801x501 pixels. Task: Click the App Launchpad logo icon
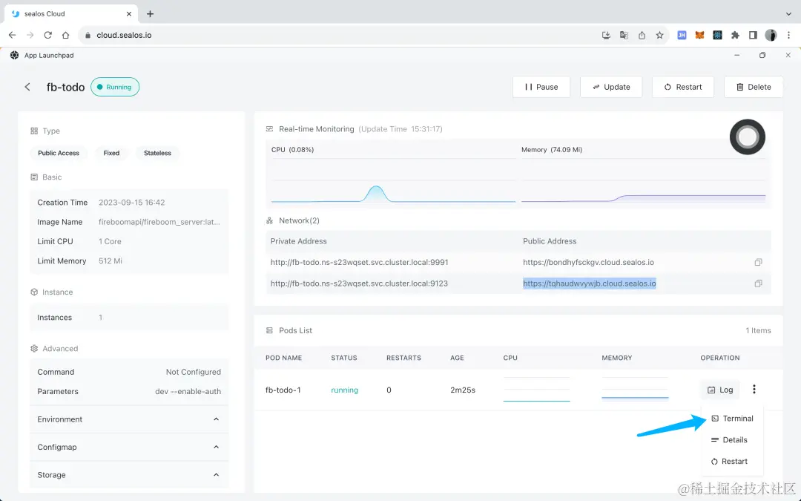(x=14, y=55)
